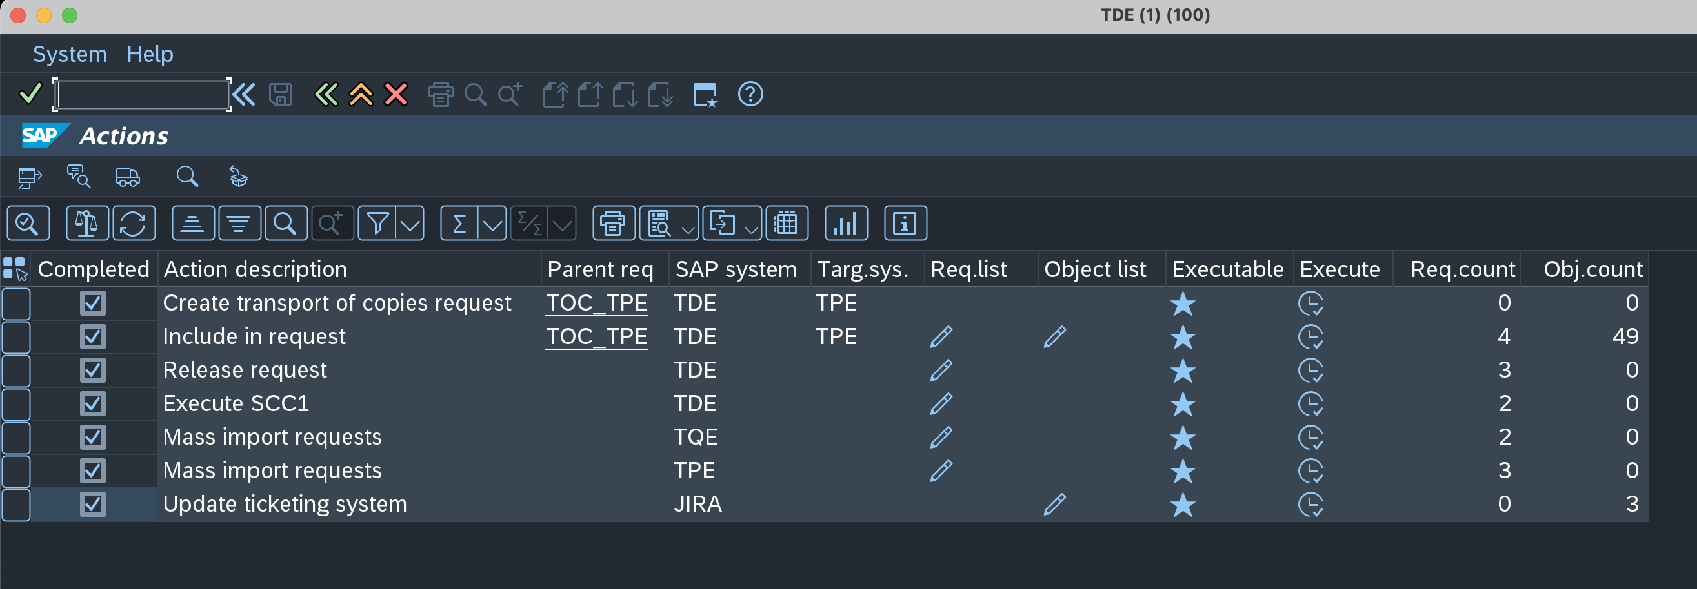Click the First Page icon

point(556,94)
